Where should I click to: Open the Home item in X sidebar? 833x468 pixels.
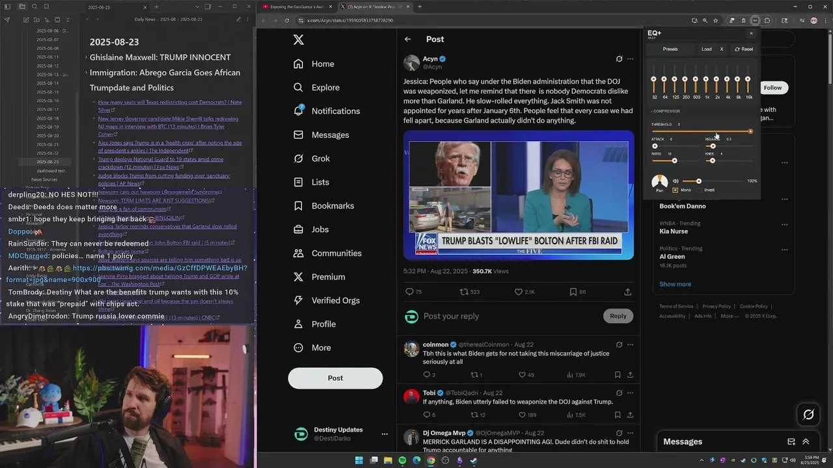point(314,64)
